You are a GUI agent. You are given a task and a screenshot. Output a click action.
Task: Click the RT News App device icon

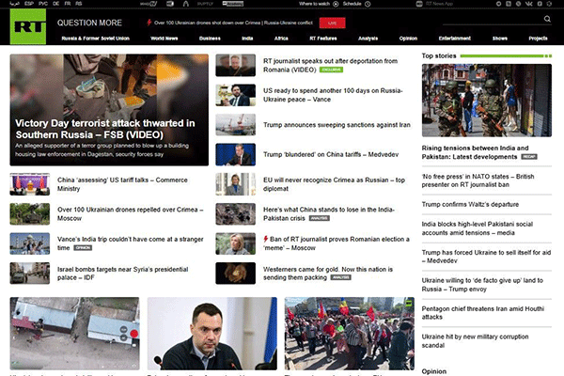419,4
